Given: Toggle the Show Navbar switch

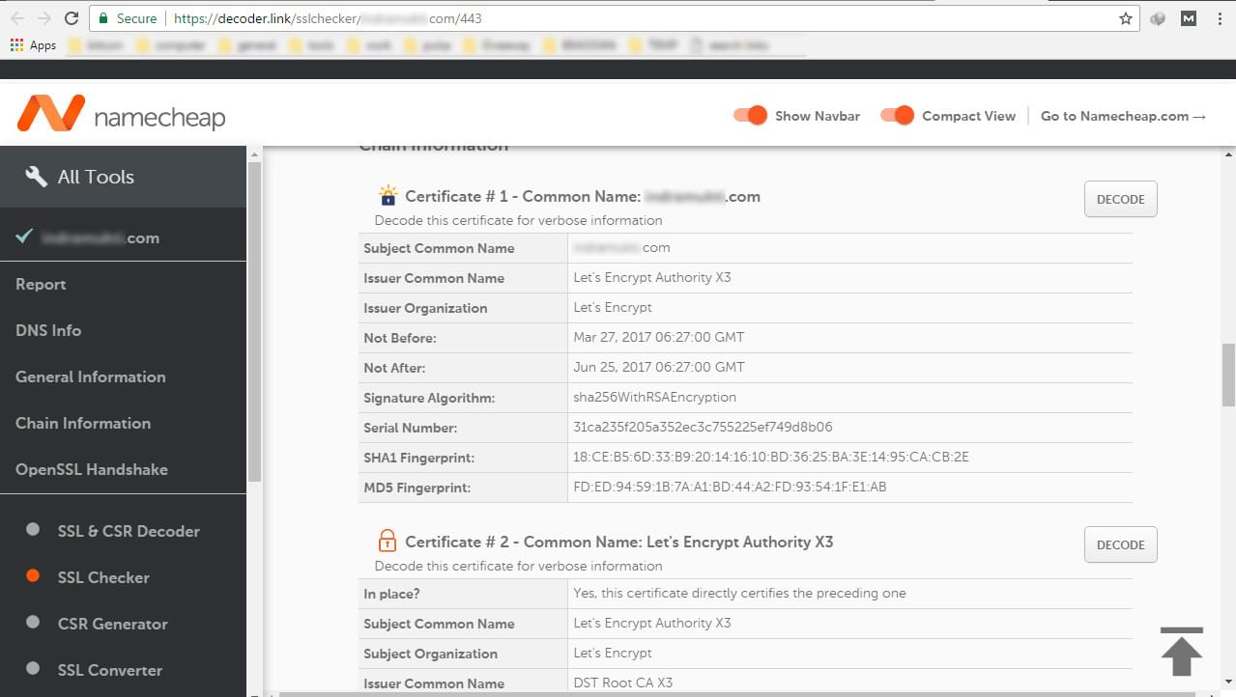Looking at the screenshot, I should 750,115.
